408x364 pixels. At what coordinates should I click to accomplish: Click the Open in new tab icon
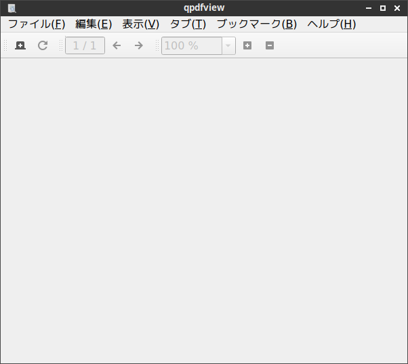(20, 45)
